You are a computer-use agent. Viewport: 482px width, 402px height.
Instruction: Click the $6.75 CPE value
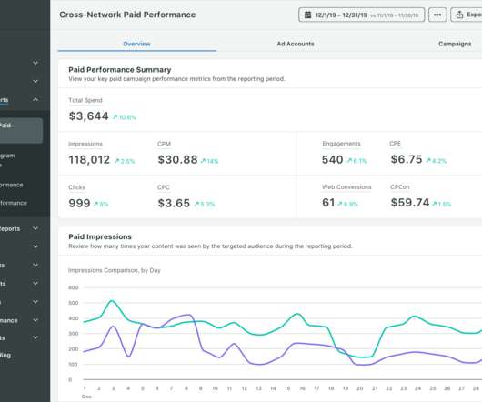[407, 159]
